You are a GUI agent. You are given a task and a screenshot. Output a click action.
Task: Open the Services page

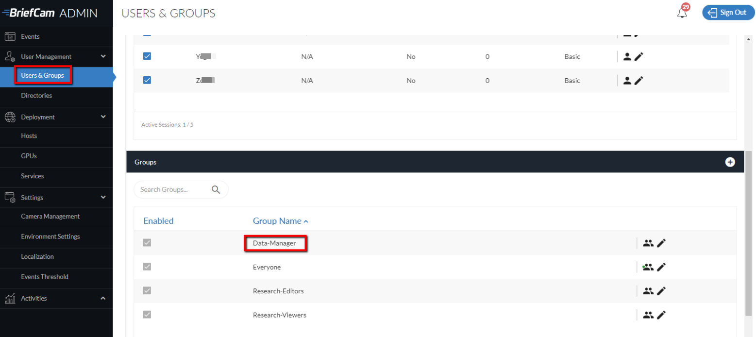(x=33, y=176)
